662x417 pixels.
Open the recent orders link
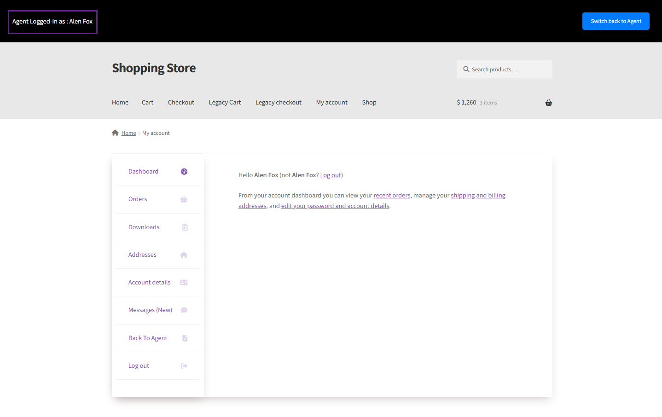click(x=392, y=195)
